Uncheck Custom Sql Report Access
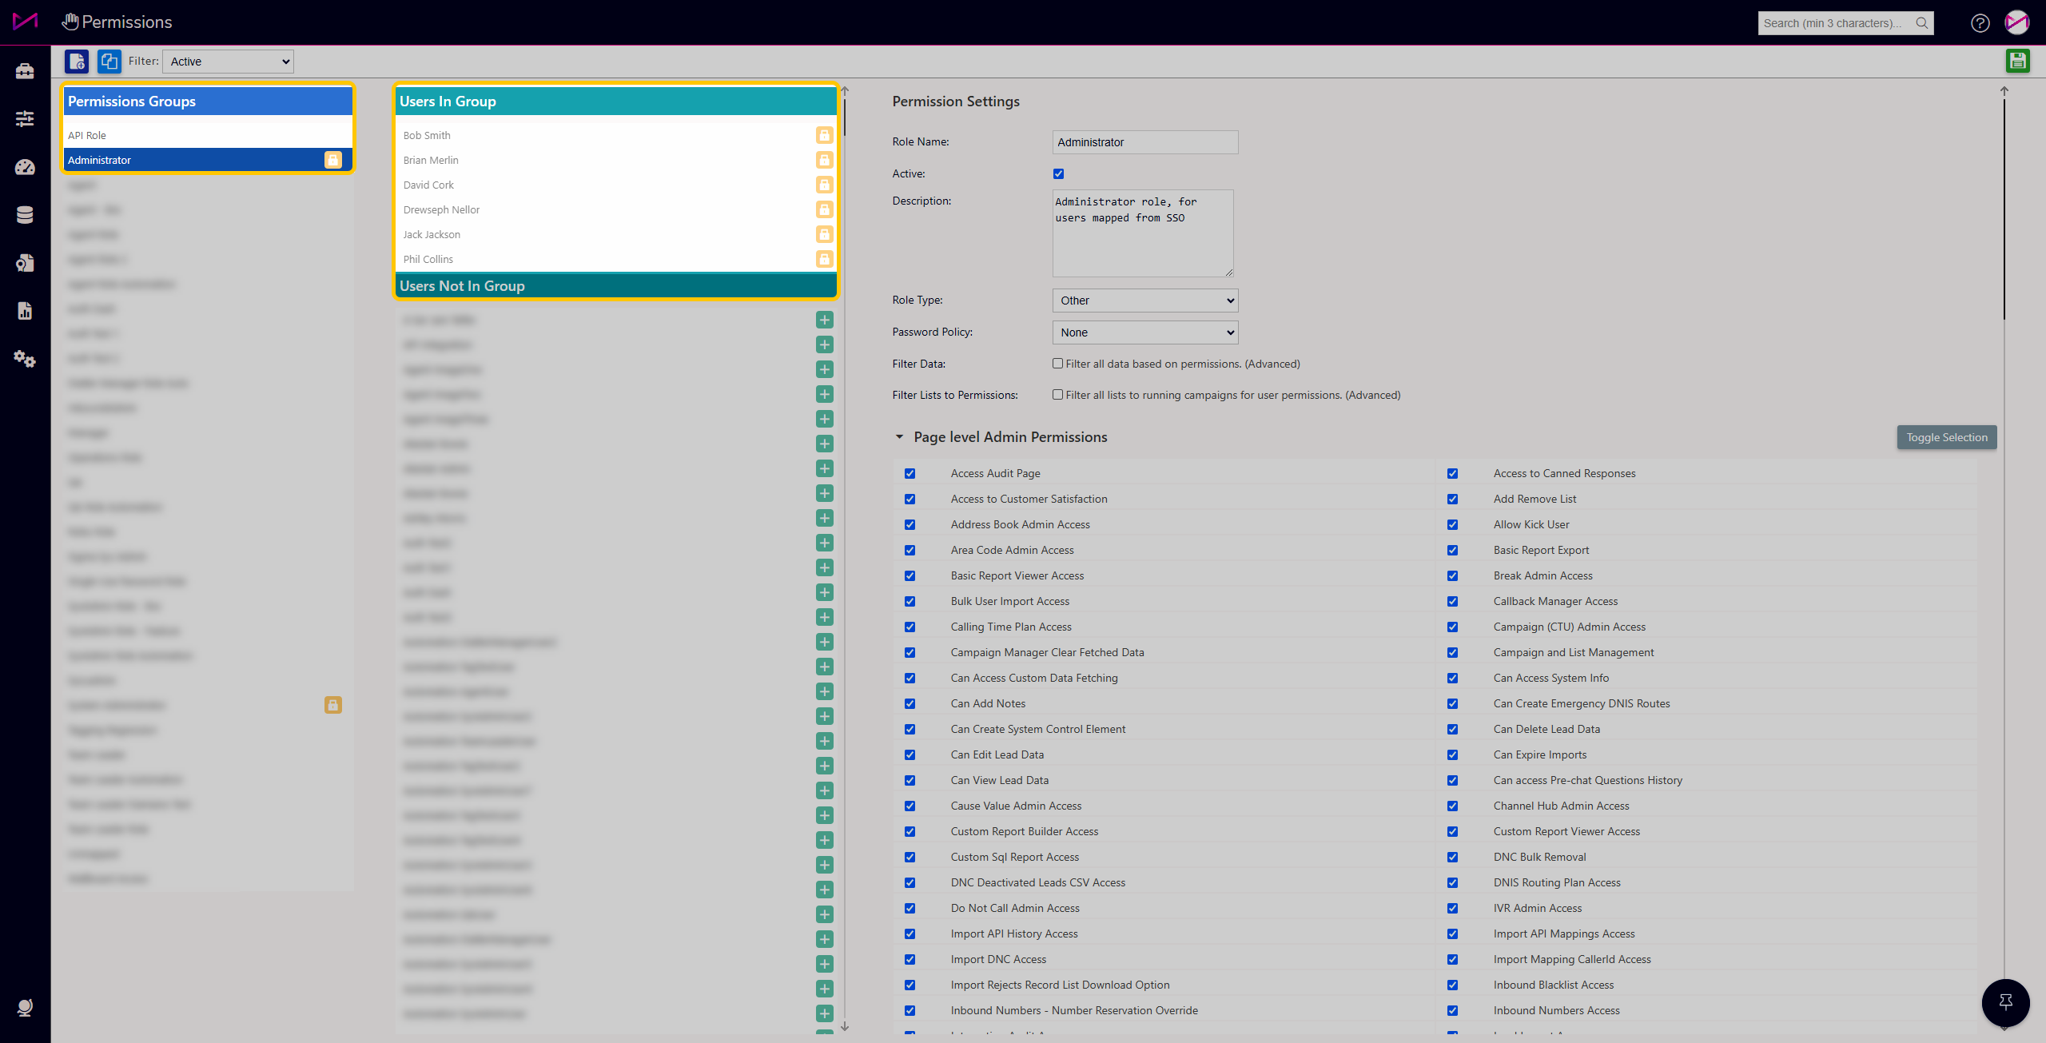 (910, 858)
